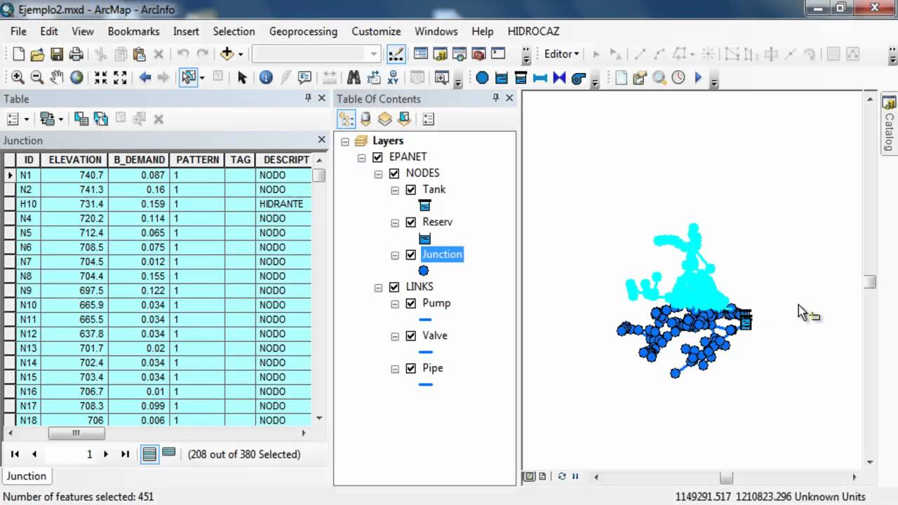Image resolution: width=898 pixels, height=505 pixels.
Task: Click the Go To XY icon
Action: coord(393,78)
